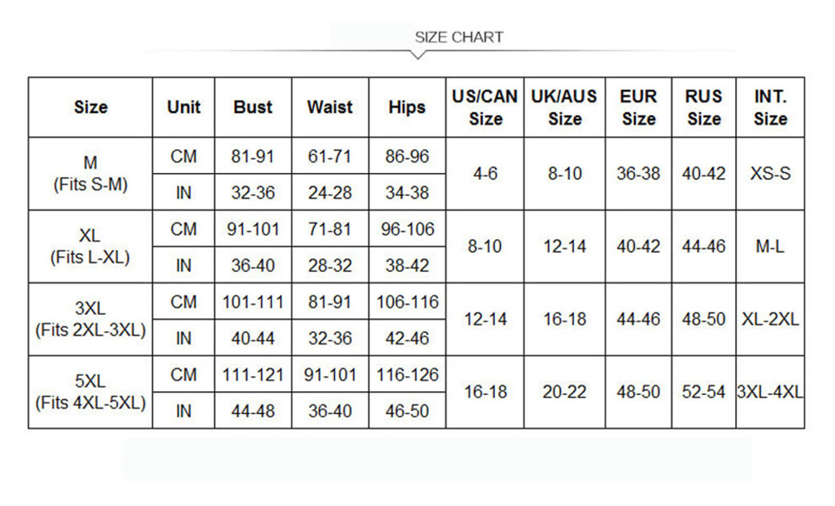Image resolution: width=835 pixels, height=506 pixels.
Task: Select the UK/AUS Size header
Action: click(x=564, y=107)
